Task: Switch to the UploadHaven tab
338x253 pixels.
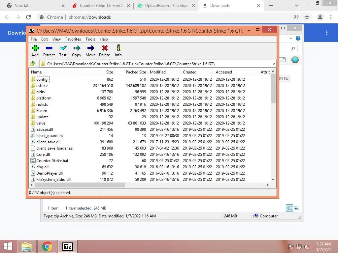Action: [x=166, y=6]
